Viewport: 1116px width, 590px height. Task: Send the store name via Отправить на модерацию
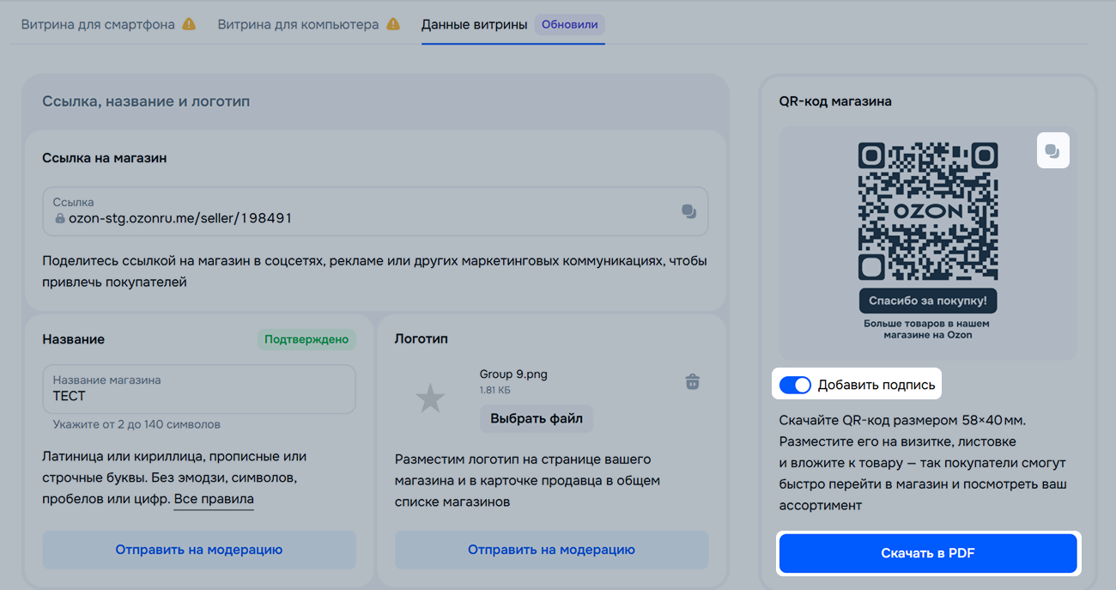pyautogui.click(x=199, y=550)
